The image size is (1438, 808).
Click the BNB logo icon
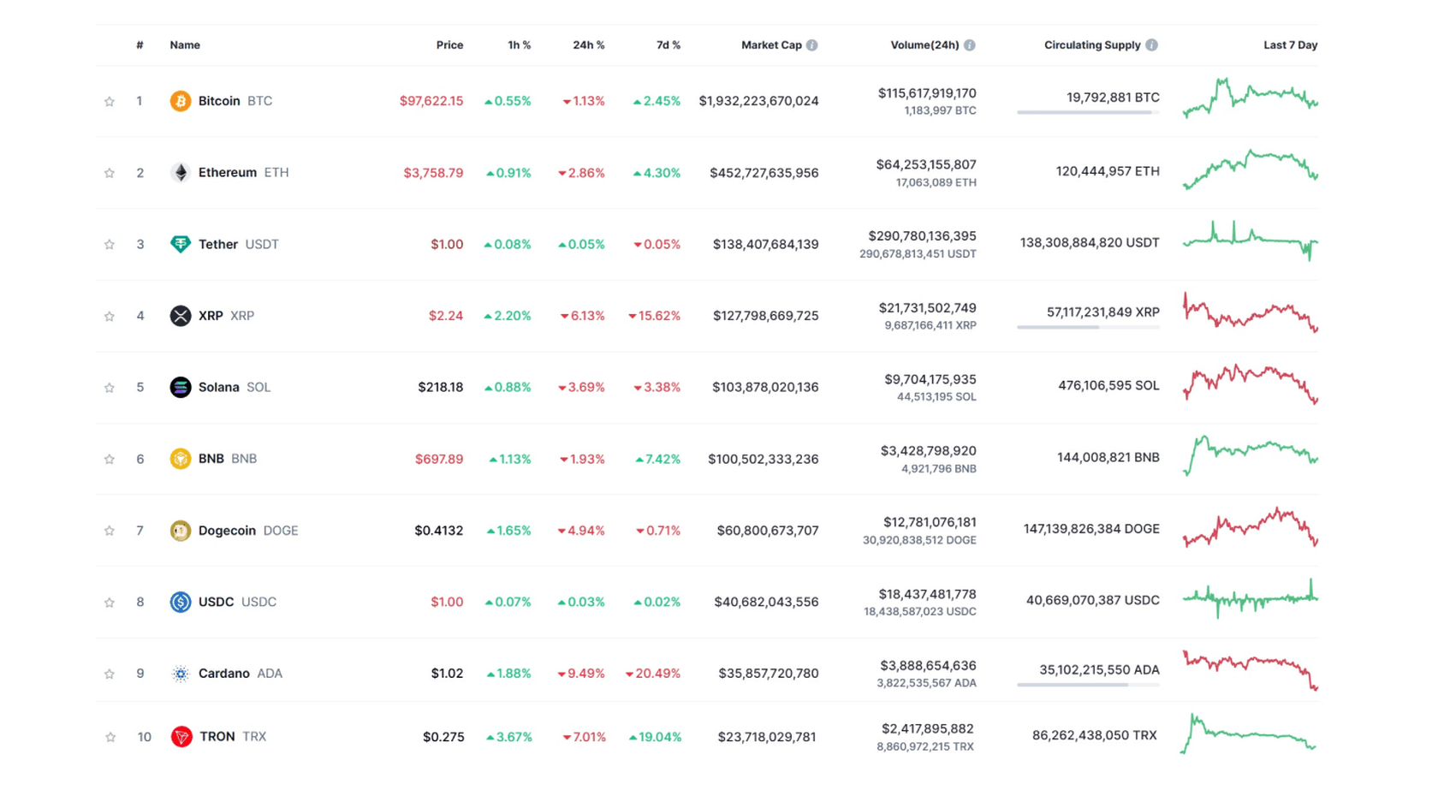click(x=180, y=459)
